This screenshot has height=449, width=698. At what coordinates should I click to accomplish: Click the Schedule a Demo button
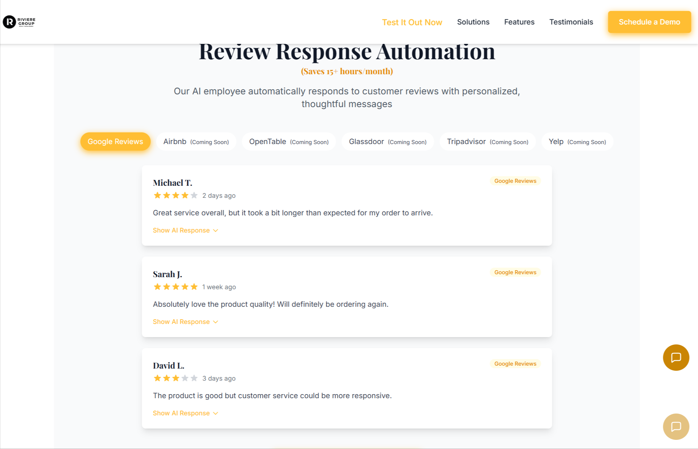click(649, 22)
